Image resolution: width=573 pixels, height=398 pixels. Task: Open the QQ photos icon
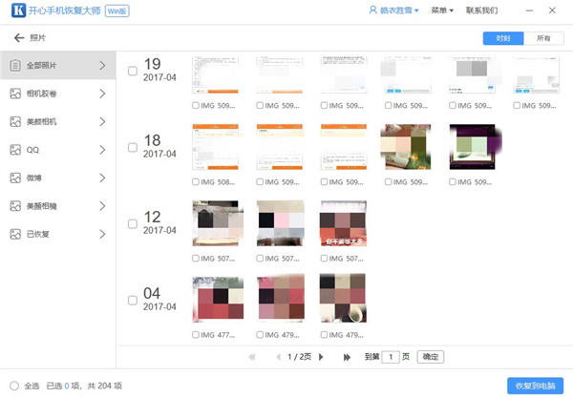click(15, 150)
